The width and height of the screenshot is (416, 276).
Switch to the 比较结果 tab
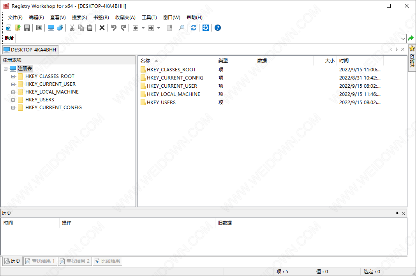(x=108, y=261)
